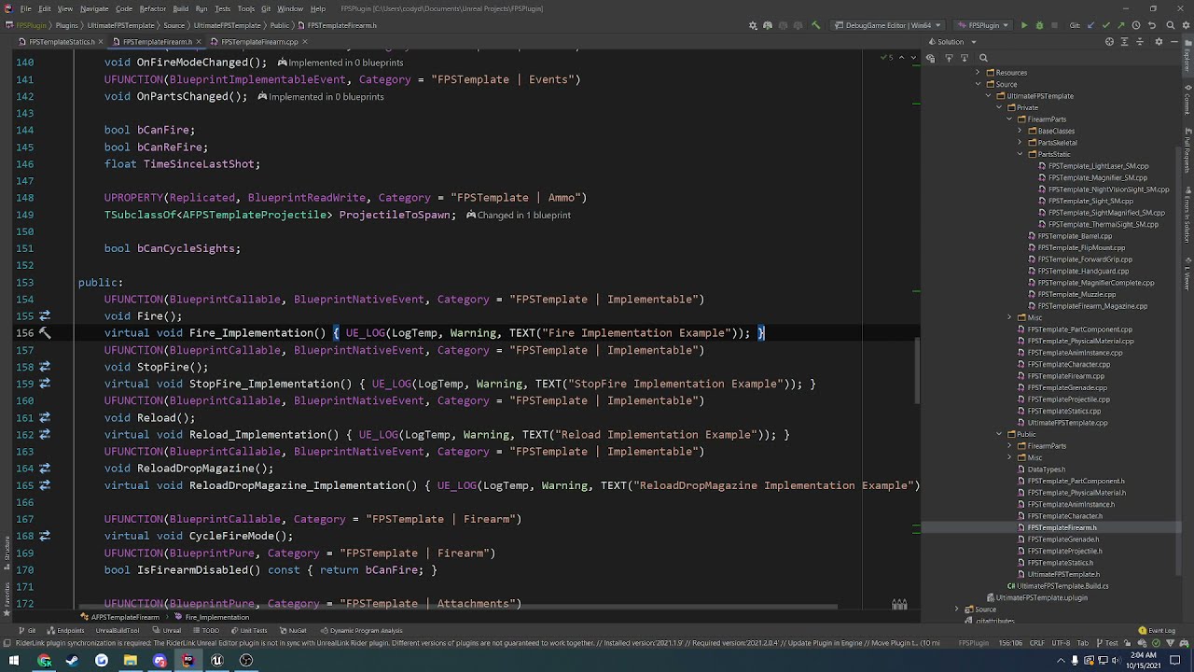Image resolution: width=1194 pixels, height=672 pixels.
Task: Search in Solution explorer toolbar
Action: click(983, 58)
